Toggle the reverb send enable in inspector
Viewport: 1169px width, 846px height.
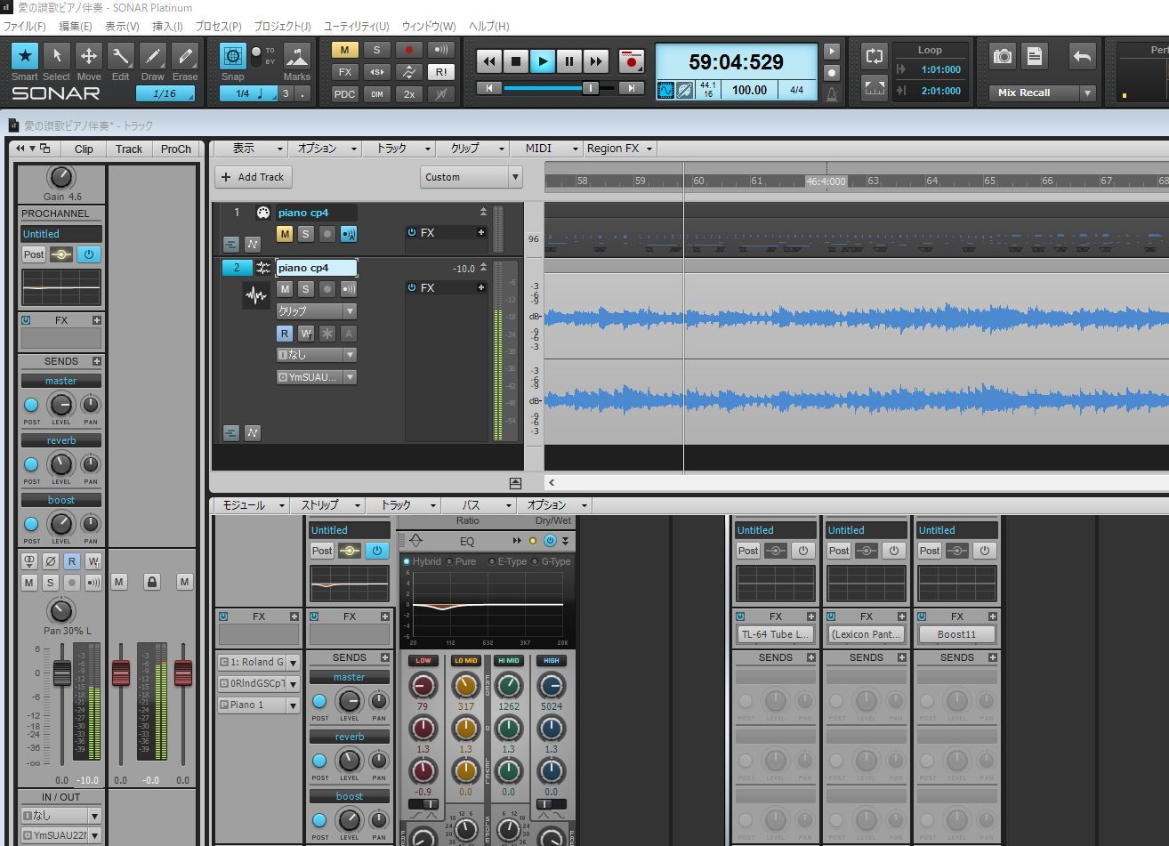click(x=31, y=464)
